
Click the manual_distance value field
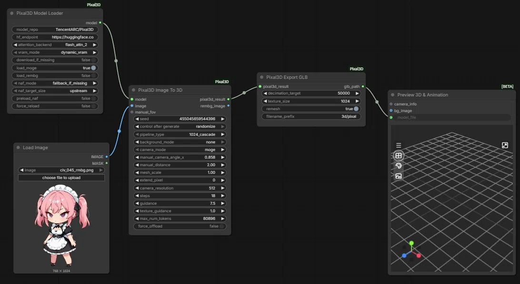coord(180,165)
